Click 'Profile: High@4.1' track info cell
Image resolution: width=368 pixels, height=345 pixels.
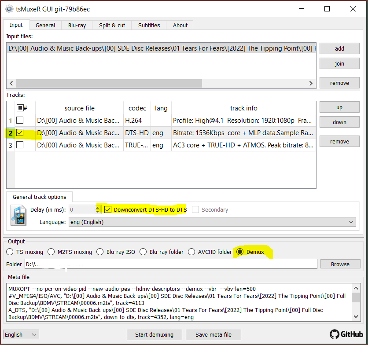(243, 121)
